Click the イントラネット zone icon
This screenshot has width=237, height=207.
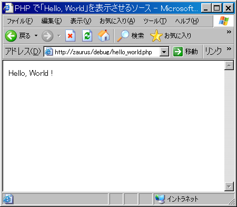pyautogui.click(x=160, y=199)
